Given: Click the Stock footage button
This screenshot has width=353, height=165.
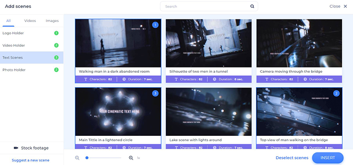Looking at the screenshot, I should 31,148.
